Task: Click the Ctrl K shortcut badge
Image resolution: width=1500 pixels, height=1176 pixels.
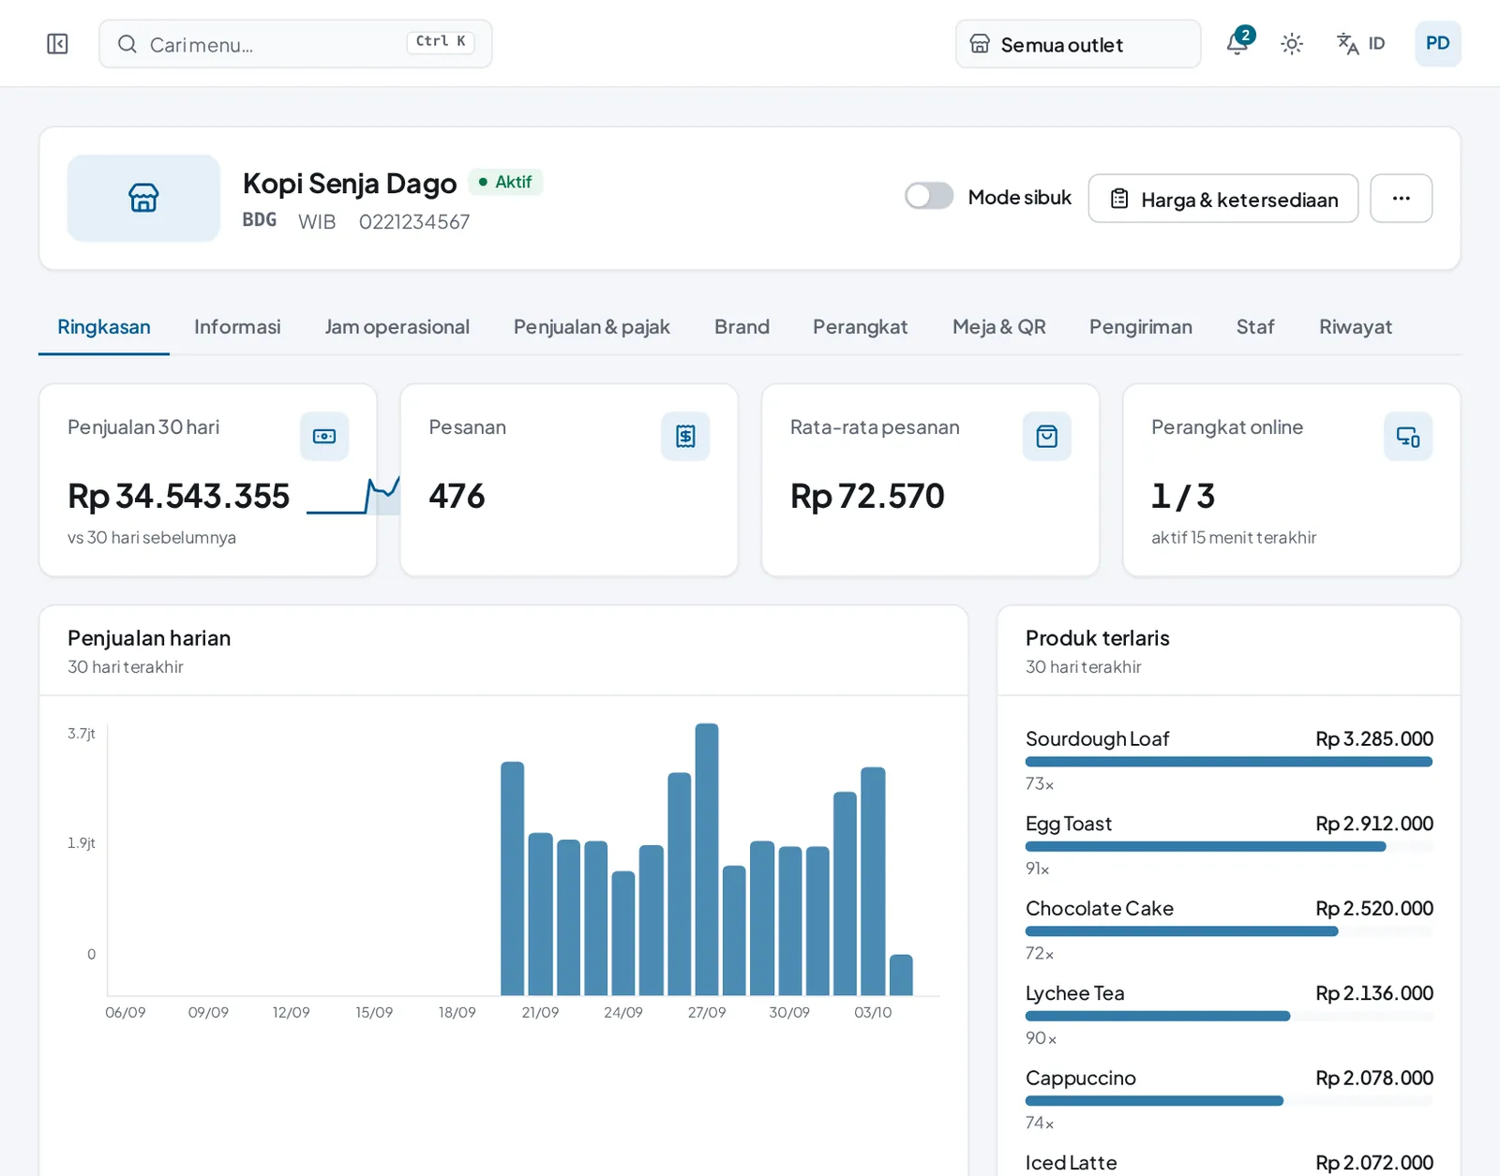Action: [x=441, y=42]
